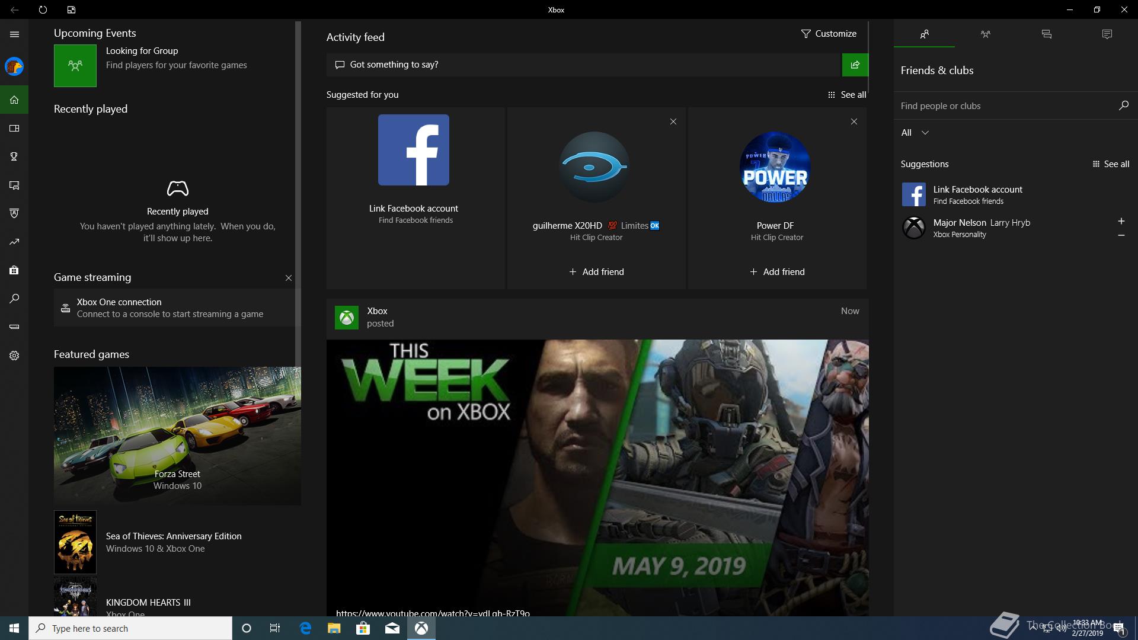Screen dimensions: 1138x640
Task: Expand the All filter dropdown
Action: [915, 133]
